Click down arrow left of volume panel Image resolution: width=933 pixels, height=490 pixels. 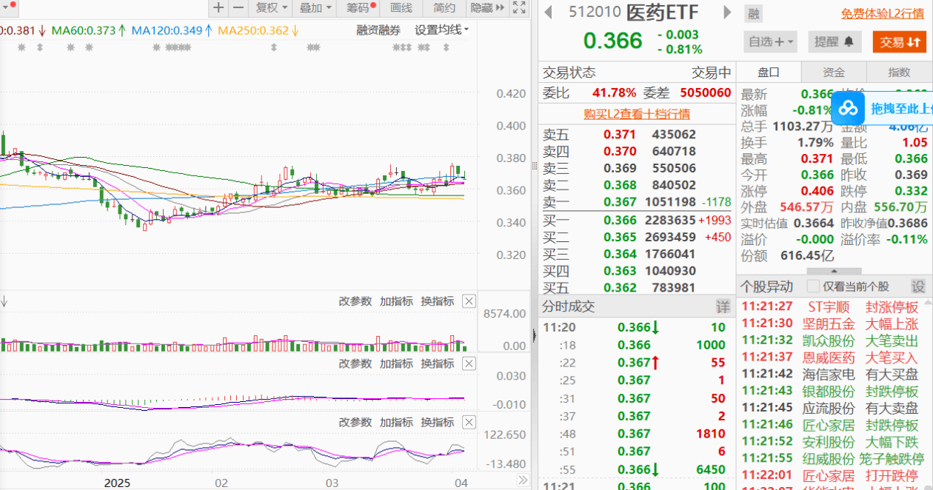[4, 301]
